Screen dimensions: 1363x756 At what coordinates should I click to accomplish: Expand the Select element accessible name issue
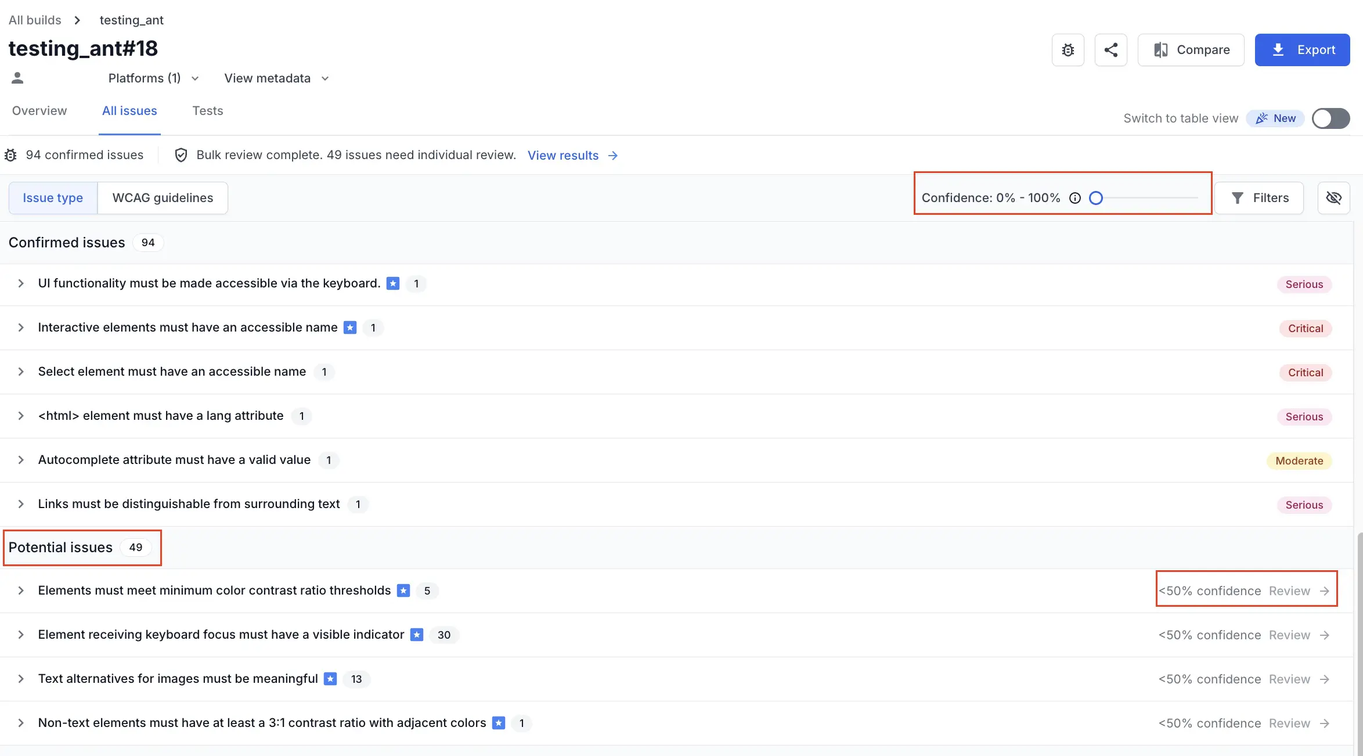[21, 372]
